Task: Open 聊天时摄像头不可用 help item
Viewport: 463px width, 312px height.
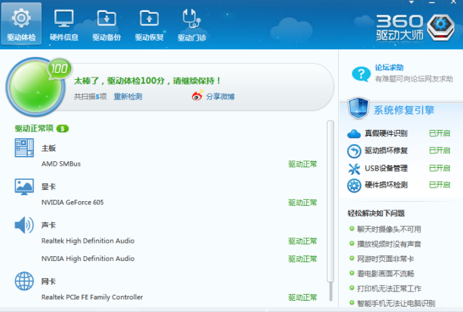Action: [x=389, y=229]
